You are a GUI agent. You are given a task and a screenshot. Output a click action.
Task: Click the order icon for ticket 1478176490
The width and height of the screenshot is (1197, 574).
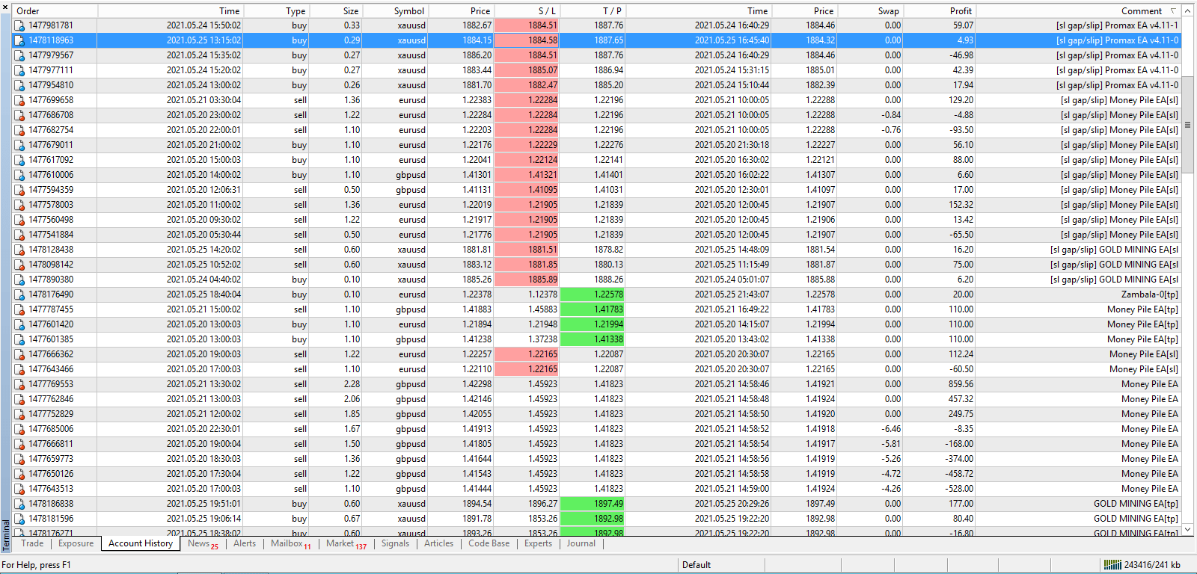pyautogui.click(x=19, y=294)
